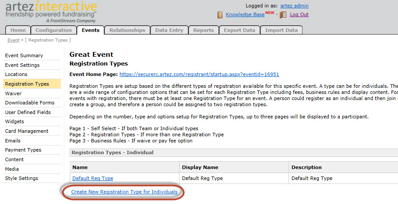Viewport: 398px width, 204px height.
Task: Open the Knowledge Base link
Action: tap(245, 14)
